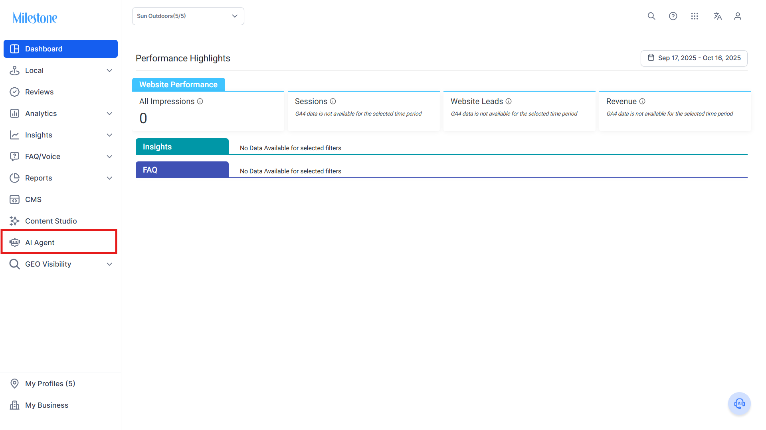This screenshot has width=766, height=430.
Task: Click the info icon beside Revenue
Action: [642, 102]
